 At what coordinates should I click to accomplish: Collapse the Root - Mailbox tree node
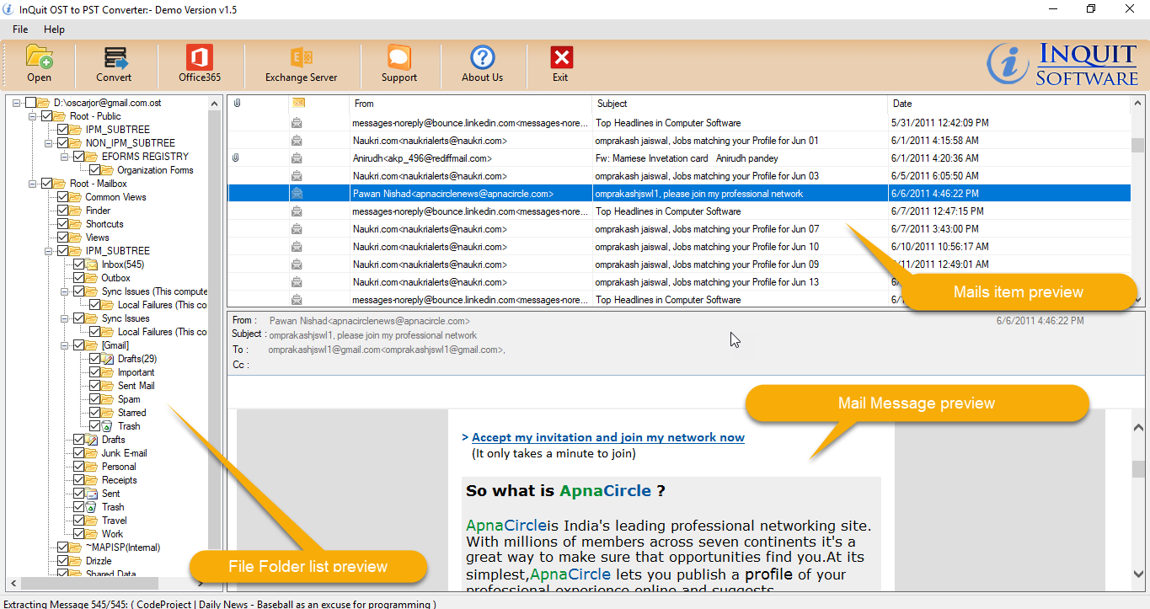click(33, 184)
